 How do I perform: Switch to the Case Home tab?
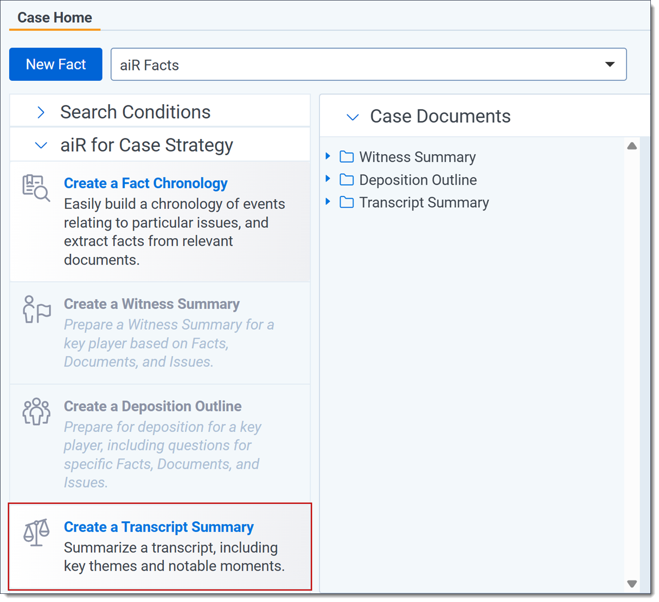click(x=54, y=17)
